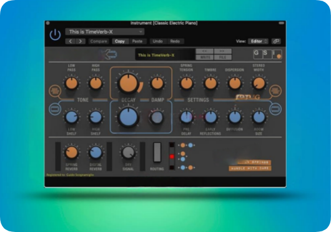The height and width of the screenshot is (232, 331).
Task: Click the right blue digital reverb circle icon
Action: point(275,109)
